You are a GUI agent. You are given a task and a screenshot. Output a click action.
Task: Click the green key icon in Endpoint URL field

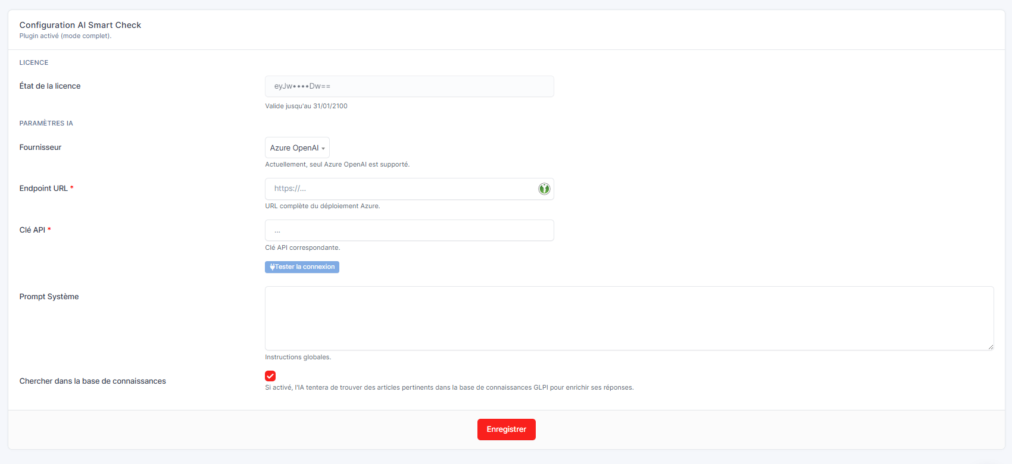point(544,189)
